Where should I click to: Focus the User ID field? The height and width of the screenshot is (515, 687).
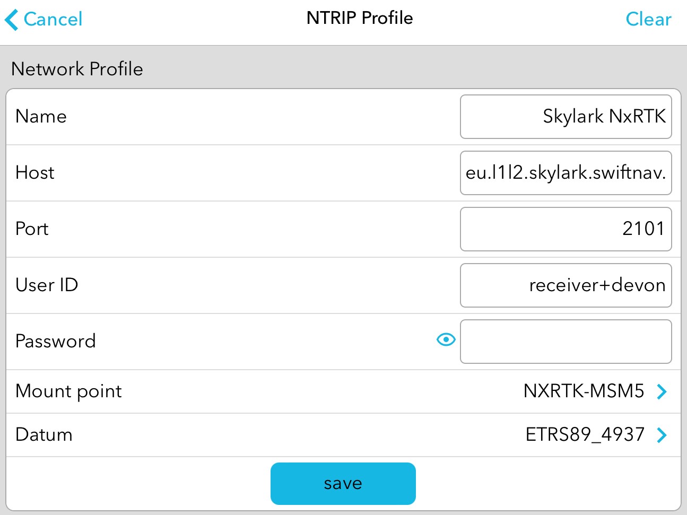(566, 285)
